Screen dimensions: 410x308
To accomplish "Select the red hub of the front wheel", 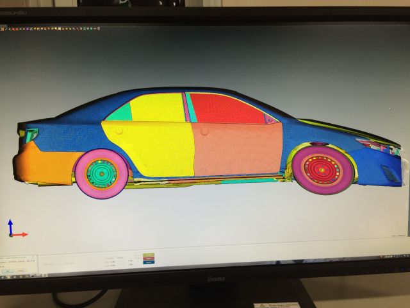I will (x=322, y=169).
